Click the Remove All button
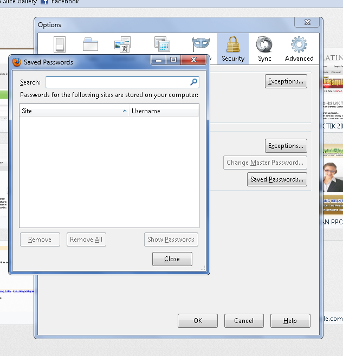This screenshot has width=343, height=356. pos(86,240)
